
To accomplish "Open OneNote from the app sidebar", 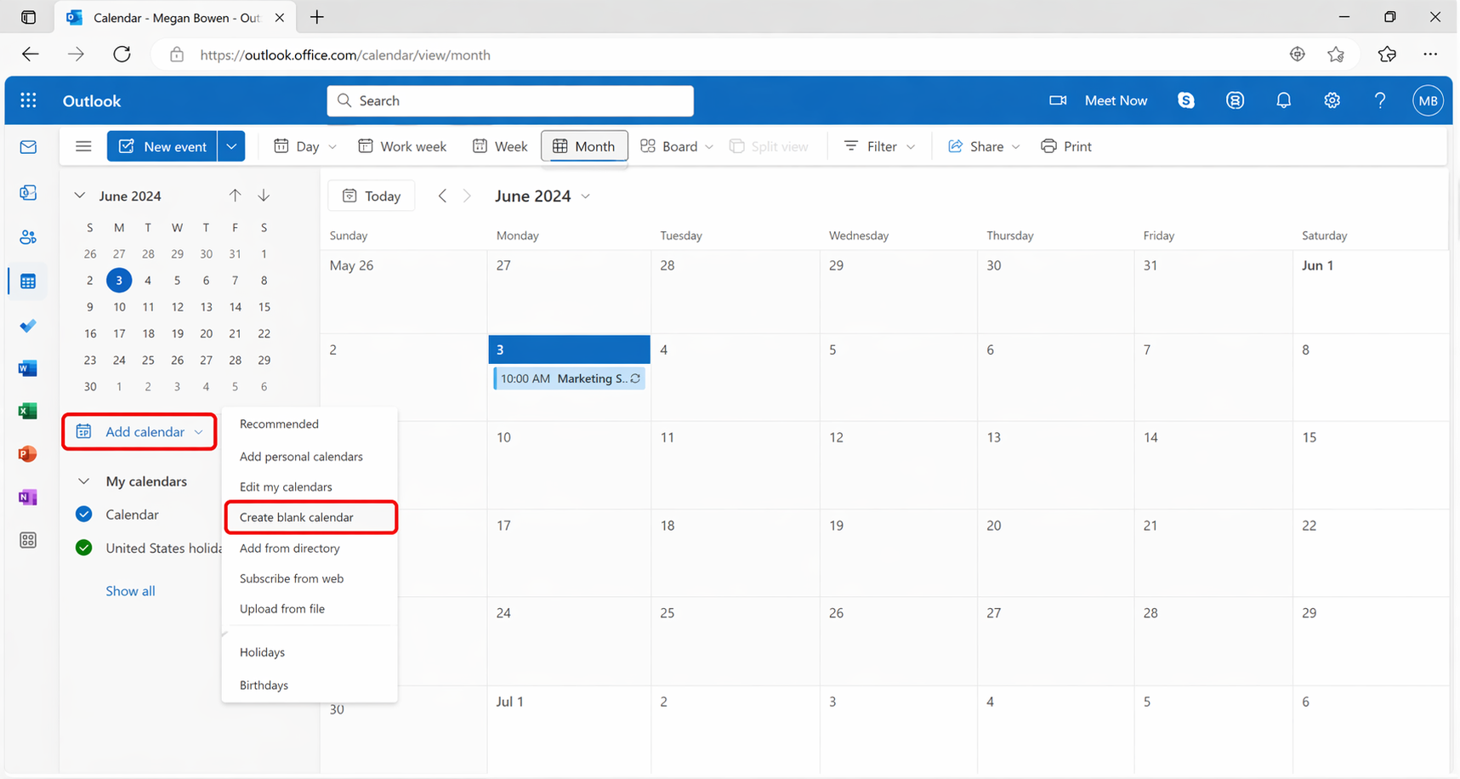I will point(28,498).
